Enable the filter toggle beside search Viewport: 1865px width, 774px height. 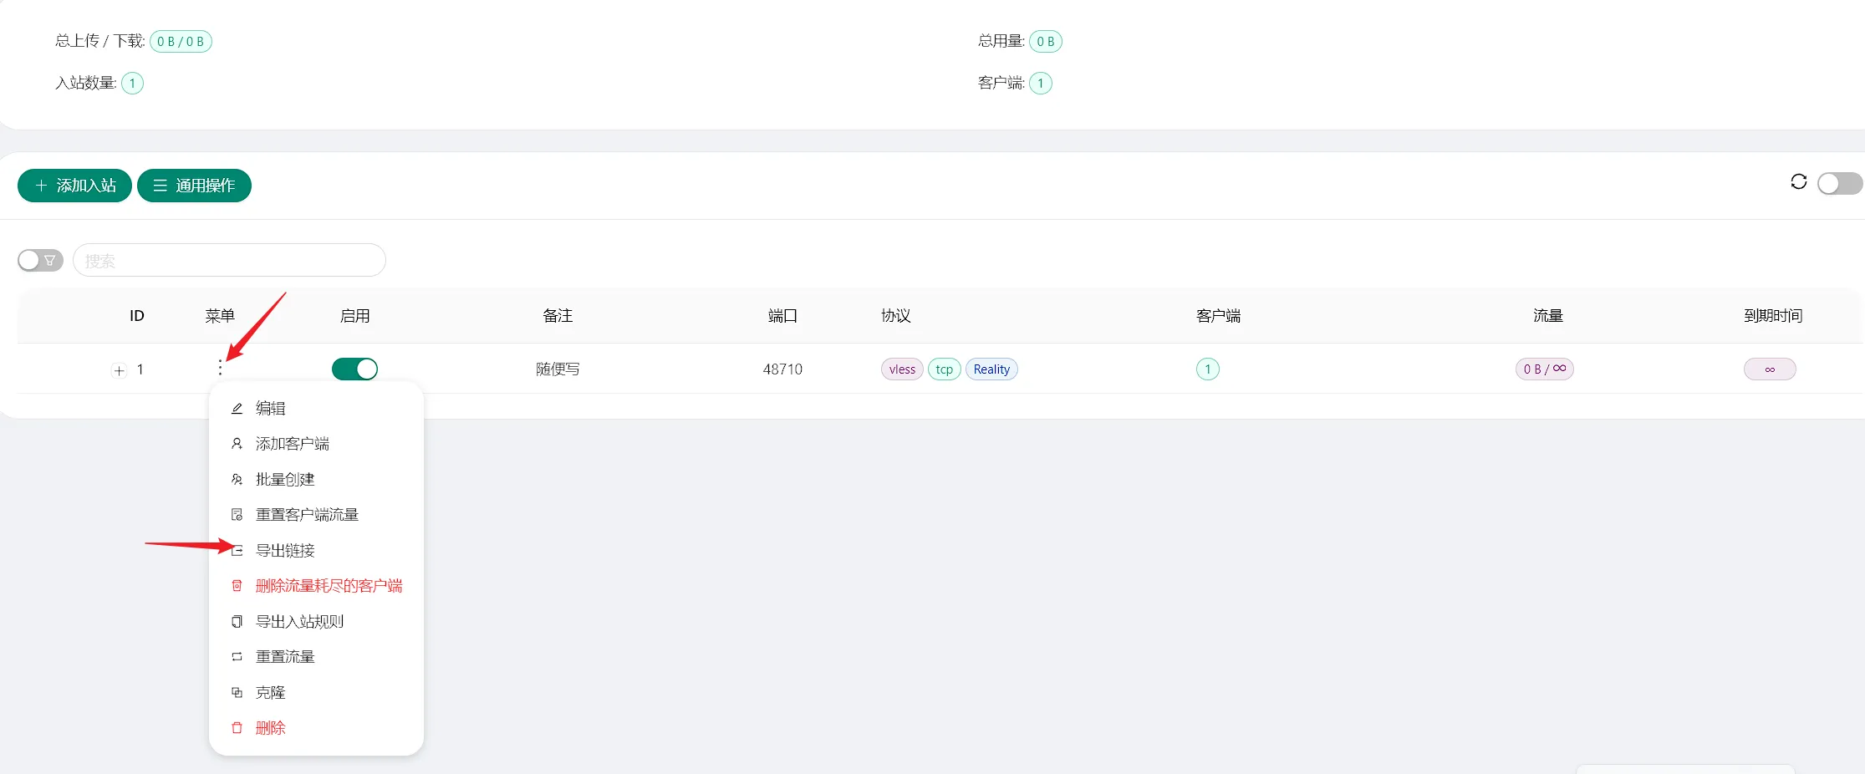click(40, 261)
